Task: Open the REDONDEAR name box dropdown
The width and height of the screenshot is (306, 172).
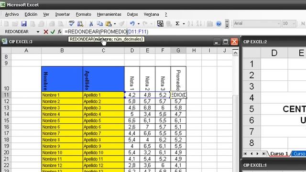Action: click(x=38, y=32)
